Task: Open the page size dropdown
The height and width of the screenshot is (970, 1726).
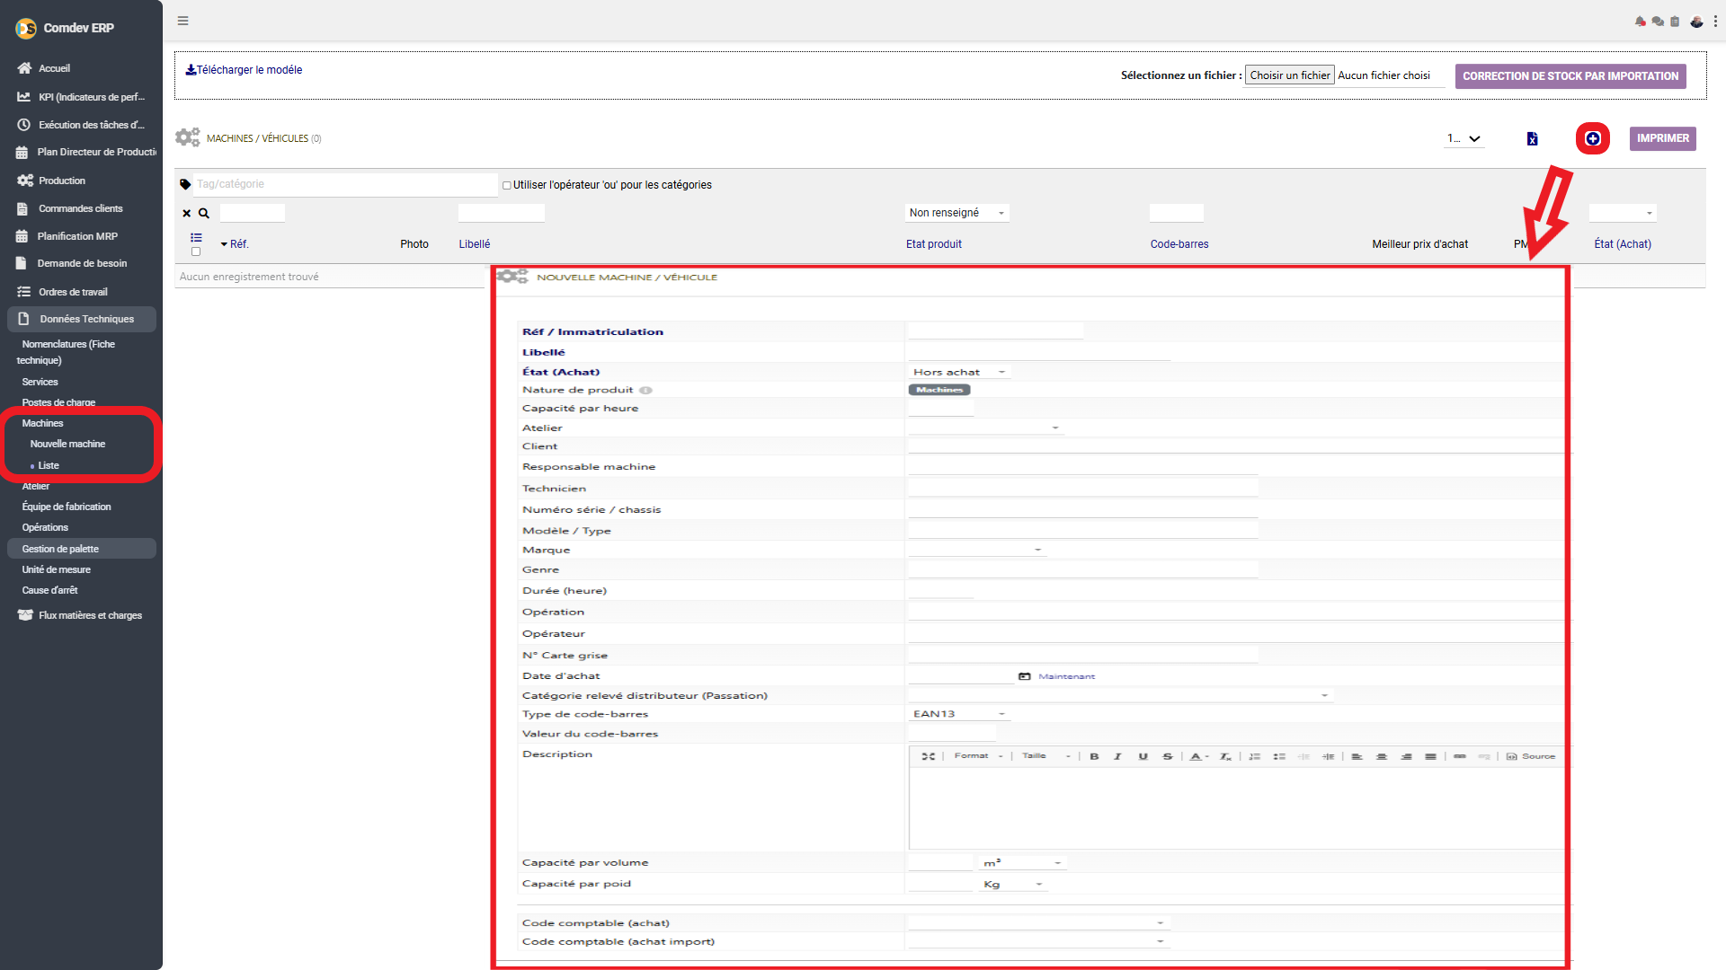Action: (1464, 138)
